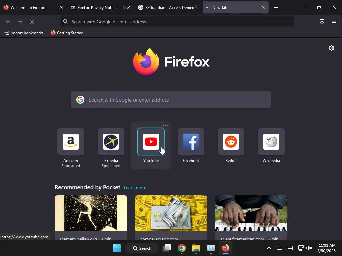This screenshot has height=256, width=342.
Task: Open the YouTube shortcut tile
Action: [151, 141]
